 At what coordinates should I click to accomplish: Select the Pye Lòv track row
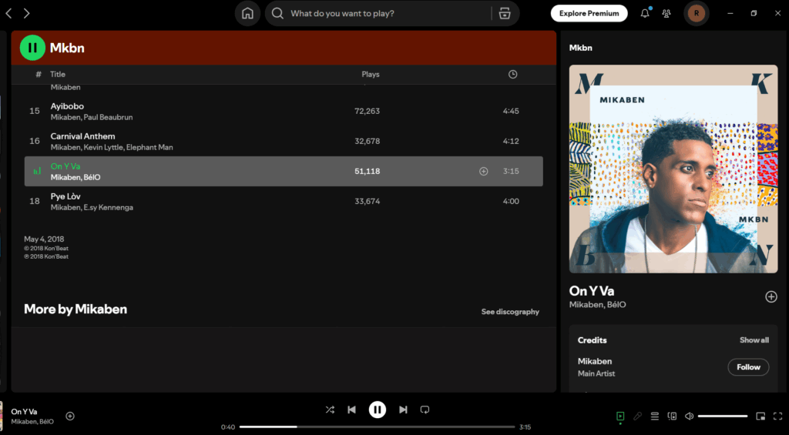point(284,202)
